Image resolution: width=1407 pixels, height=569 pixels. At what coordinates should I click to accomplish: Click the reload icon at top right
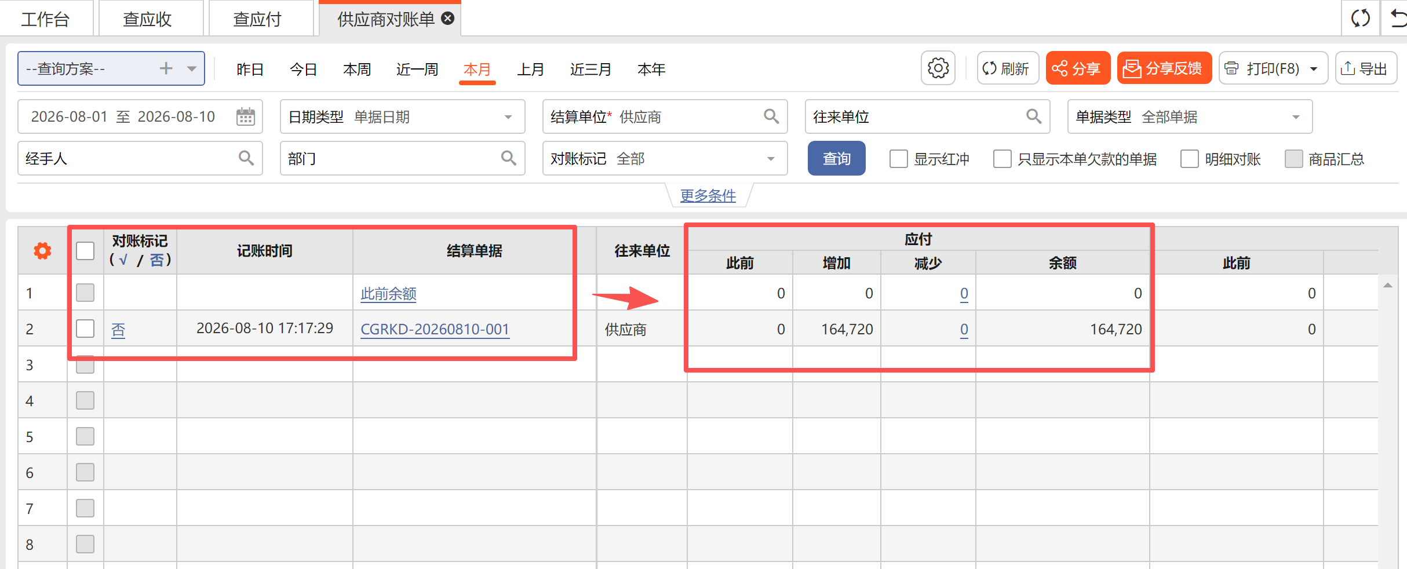point(1361,19)
